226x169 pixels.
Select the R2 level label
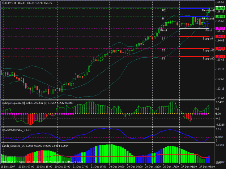(x=164, y=10)
